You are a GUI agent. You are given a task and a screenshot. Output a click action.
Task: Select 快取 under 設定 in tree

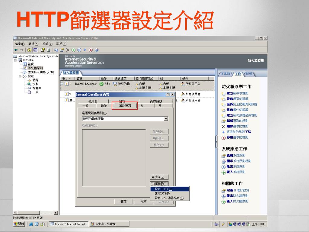coord(36,84)
